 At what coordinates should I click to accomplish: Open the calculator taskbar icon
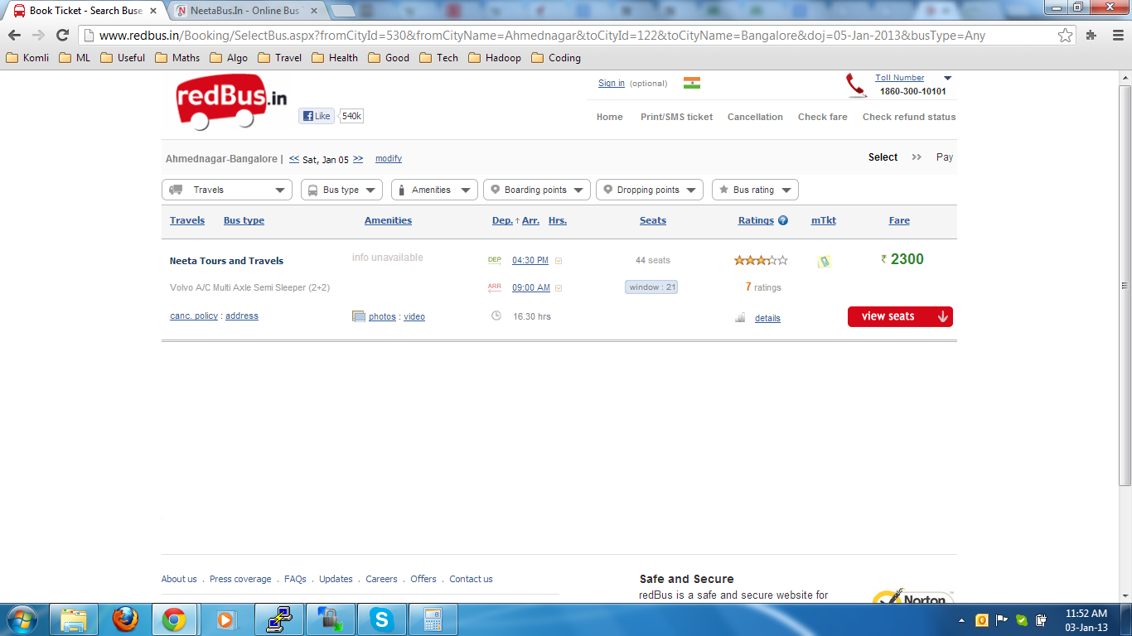pos(432,619)
